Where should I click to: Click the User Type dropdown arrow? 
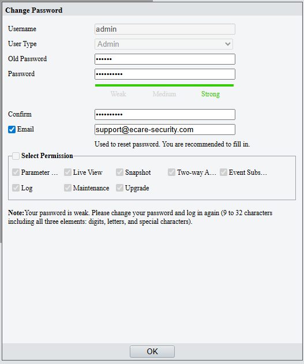click(x=228, y=44)
